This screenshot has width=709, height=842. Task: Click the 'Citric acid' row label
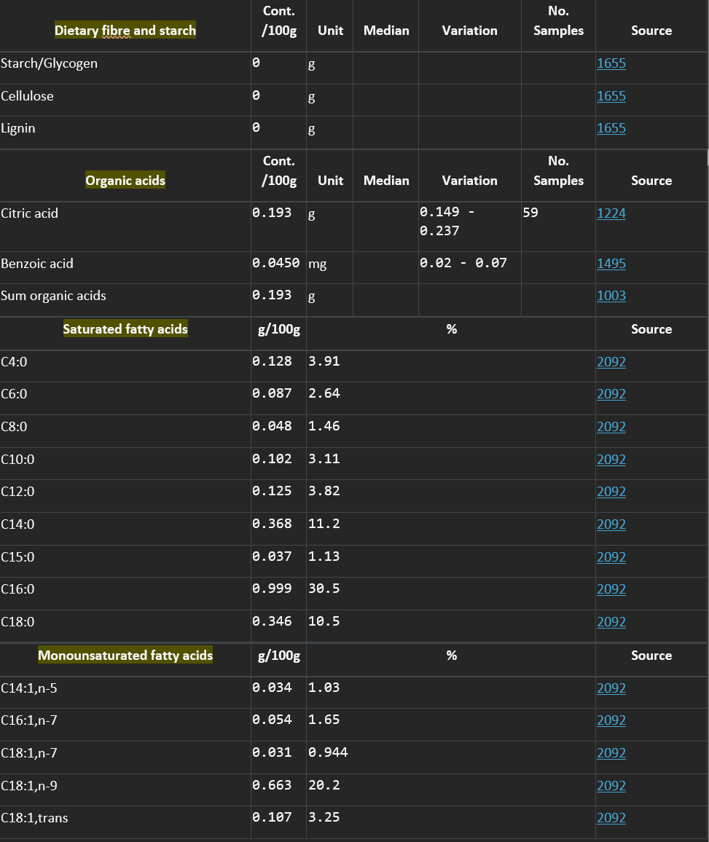click(x=30, y=213)
